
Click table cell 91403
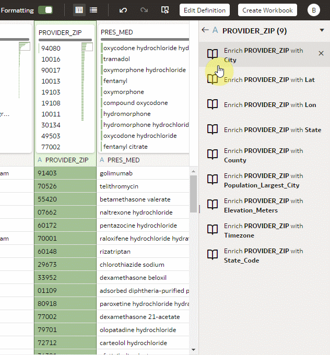coord(65,173)
